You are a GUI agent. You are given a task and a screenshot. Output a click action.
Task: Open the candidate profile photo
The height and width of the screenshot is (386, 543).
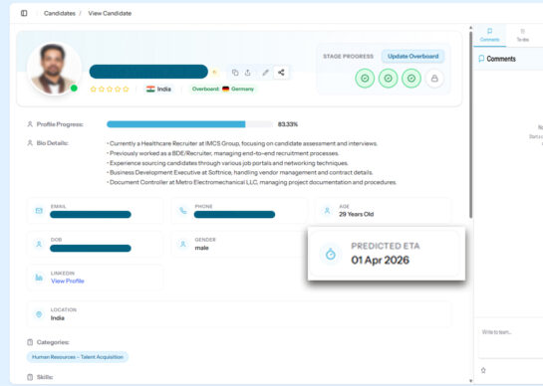53,69
